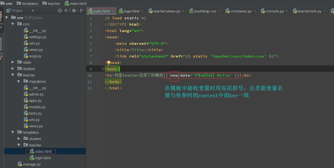
Task: Expand the migrations folder
Action: click(x=19, y=81)
